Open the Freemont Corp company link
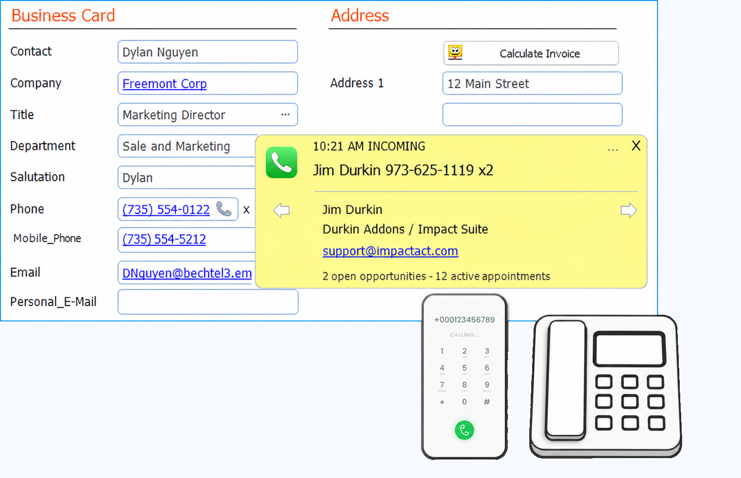741x478 pixels. (164, 84)
